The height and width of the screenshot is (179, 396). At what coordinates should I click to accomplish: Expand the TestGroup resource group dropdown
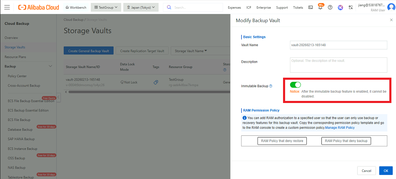tap(106, 7)
